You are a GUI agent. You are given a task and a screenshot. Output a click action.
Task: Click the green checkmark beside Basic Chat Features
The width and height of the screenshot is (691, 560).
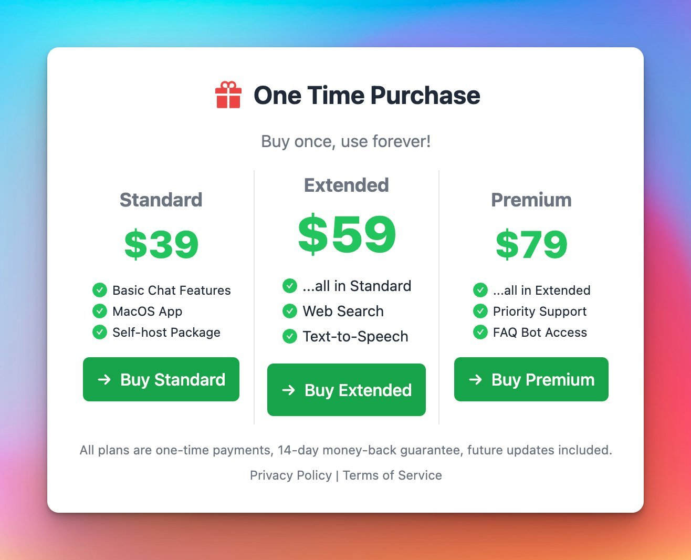coord(100,290)
